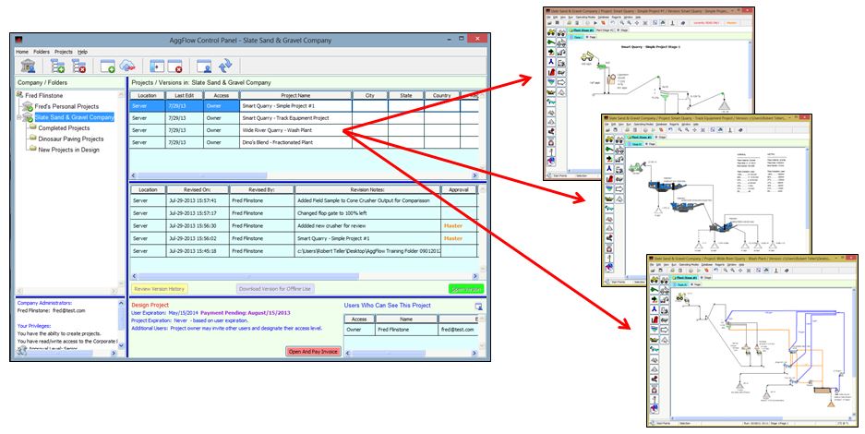This screenshot has height=434, width=865.
Task: Click the Open And Pay Invoice button
Action: point(313,351)
